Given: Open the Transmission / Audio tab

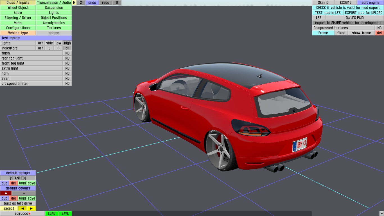Looking at the screenshot, I should pyautogui.click(x=54, y=3).
